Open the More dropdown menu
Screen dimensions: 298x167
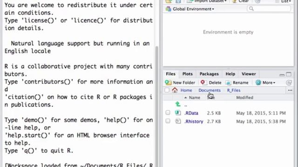(x=269, y=83)
